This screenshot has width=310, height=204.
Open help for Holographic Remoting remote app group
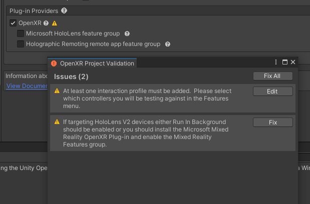tap(168, 44)
